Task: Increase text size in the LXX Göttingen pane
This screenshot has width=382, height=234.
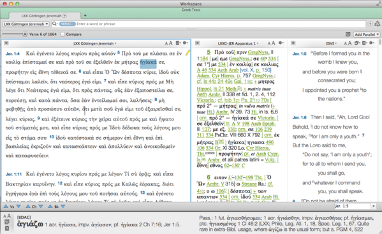Action: pyautogui.click(x=170, y=43)
